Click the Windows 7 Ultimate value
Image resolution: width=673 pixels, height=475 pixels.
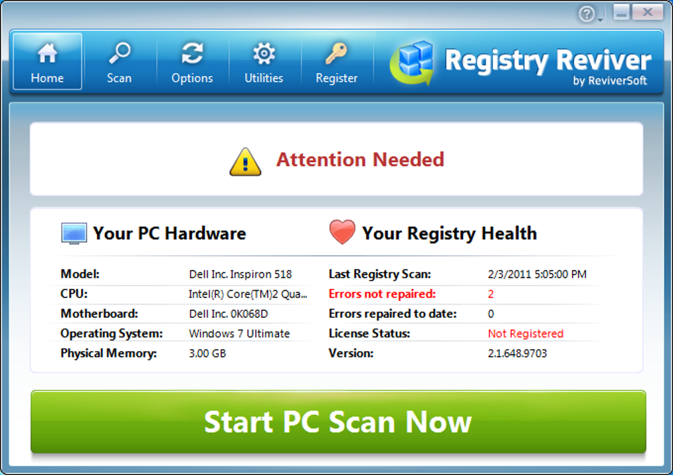coord(239,334)
